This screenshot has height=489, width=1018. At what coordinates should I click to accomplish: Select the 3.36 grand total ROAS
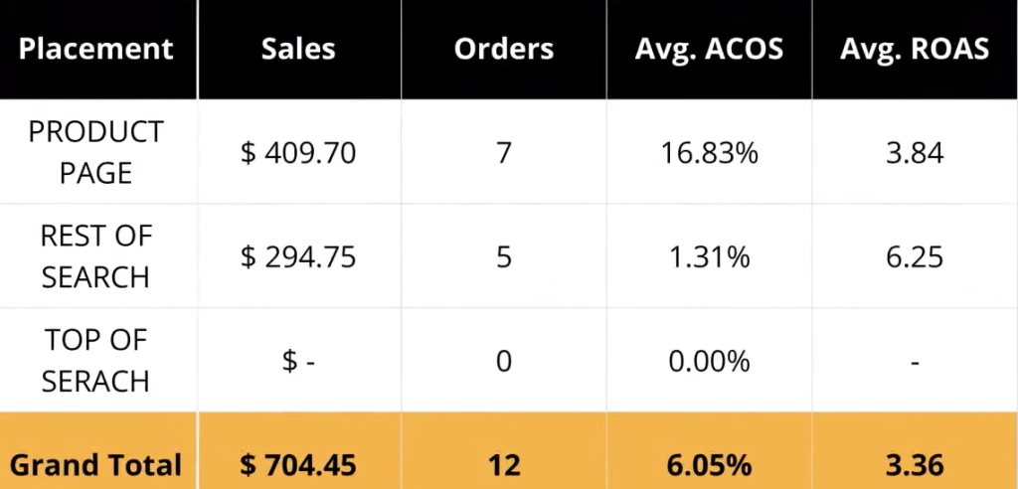[x=915, y=464]
